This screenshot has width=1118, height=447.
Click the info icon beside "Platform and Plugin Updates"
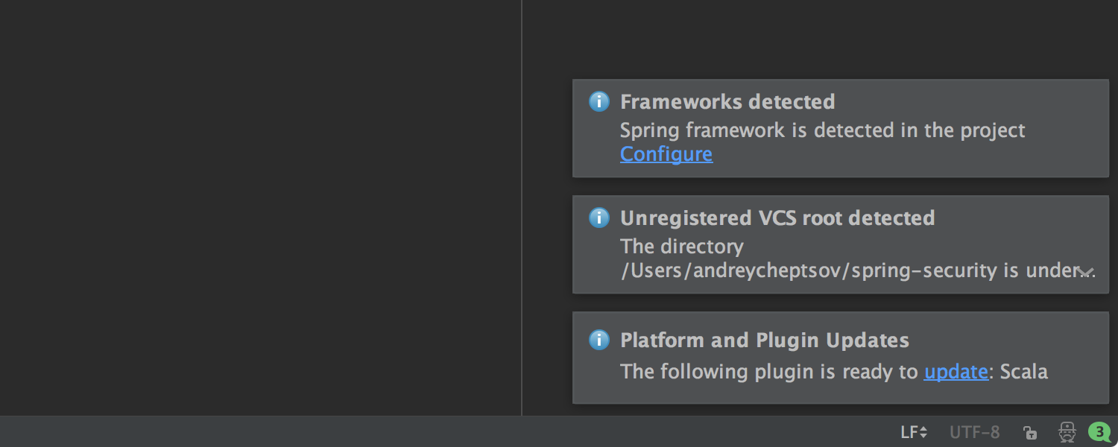pos(599,340)
